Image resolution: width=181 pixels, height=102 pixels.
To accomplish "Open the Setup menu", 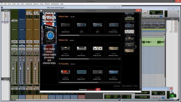I will pyautogui.click(x=42, y=4).
